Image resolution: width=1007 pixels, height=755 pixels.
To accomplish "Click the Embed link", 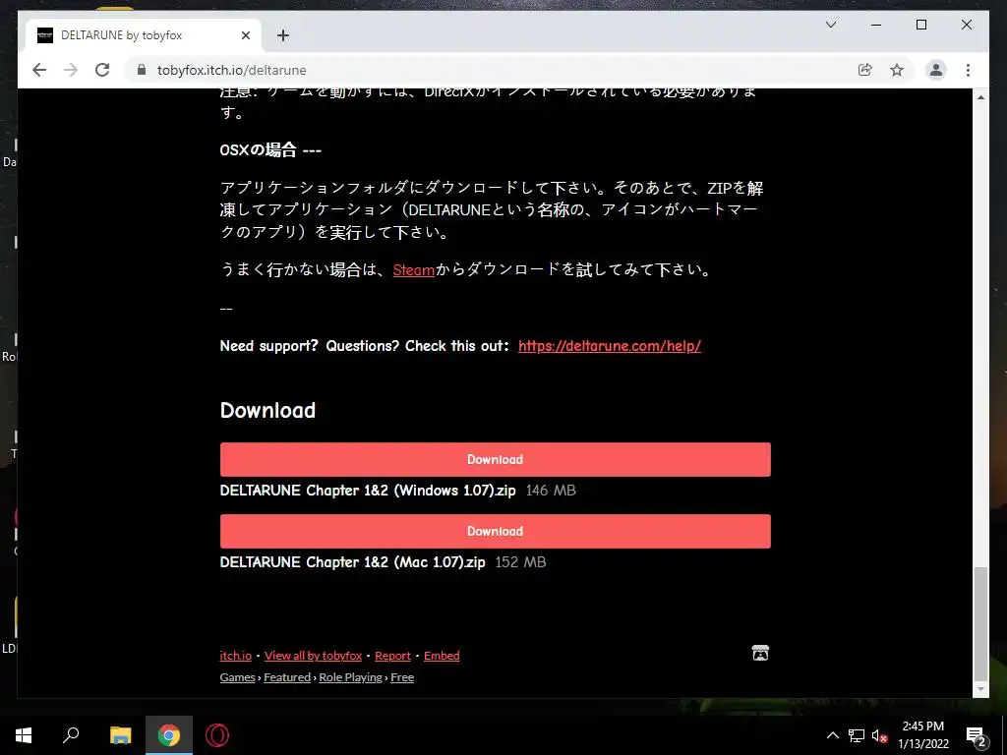I will point(442,656).
